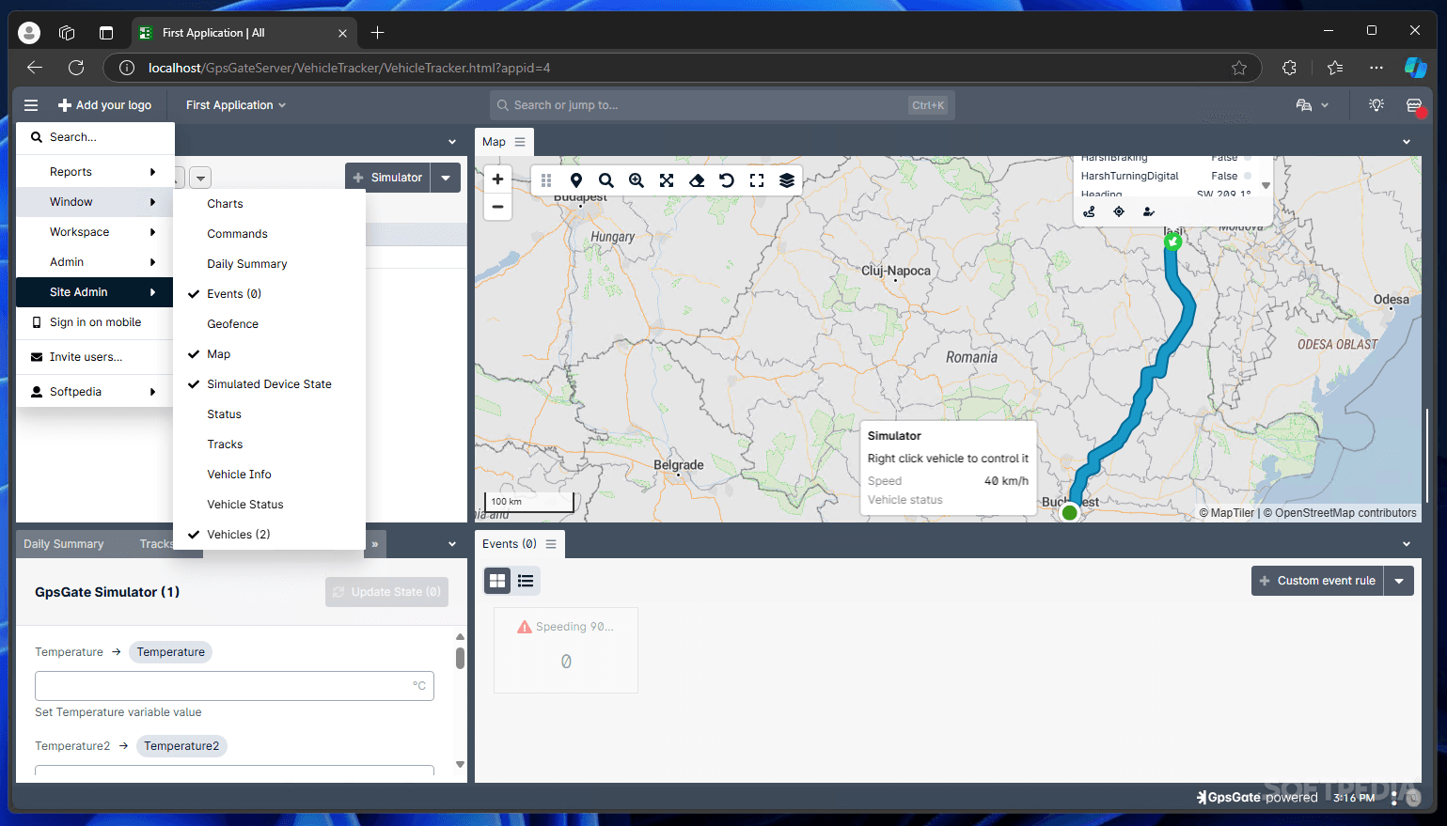Open the Reports menu item
This screenshot has width=1447, height=826.
[95, 172]
